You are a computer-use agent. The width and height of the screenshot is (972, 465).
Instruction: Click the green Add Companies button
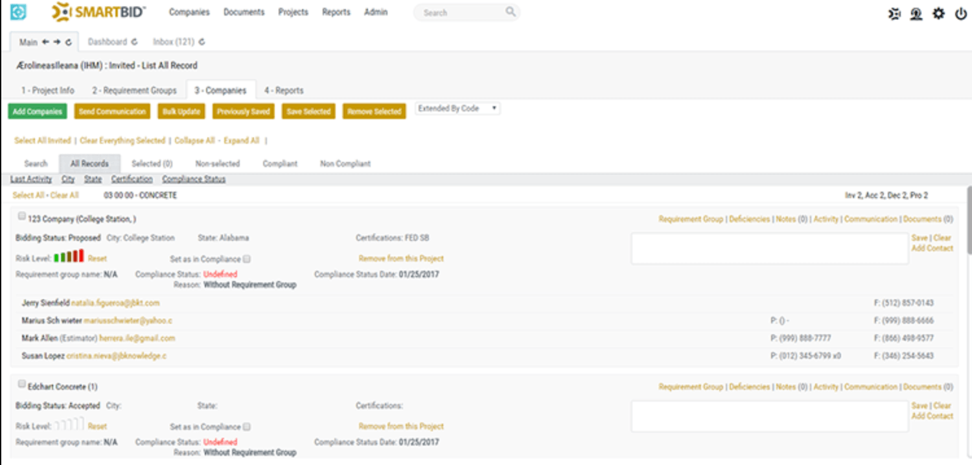(x=38, y=111)
